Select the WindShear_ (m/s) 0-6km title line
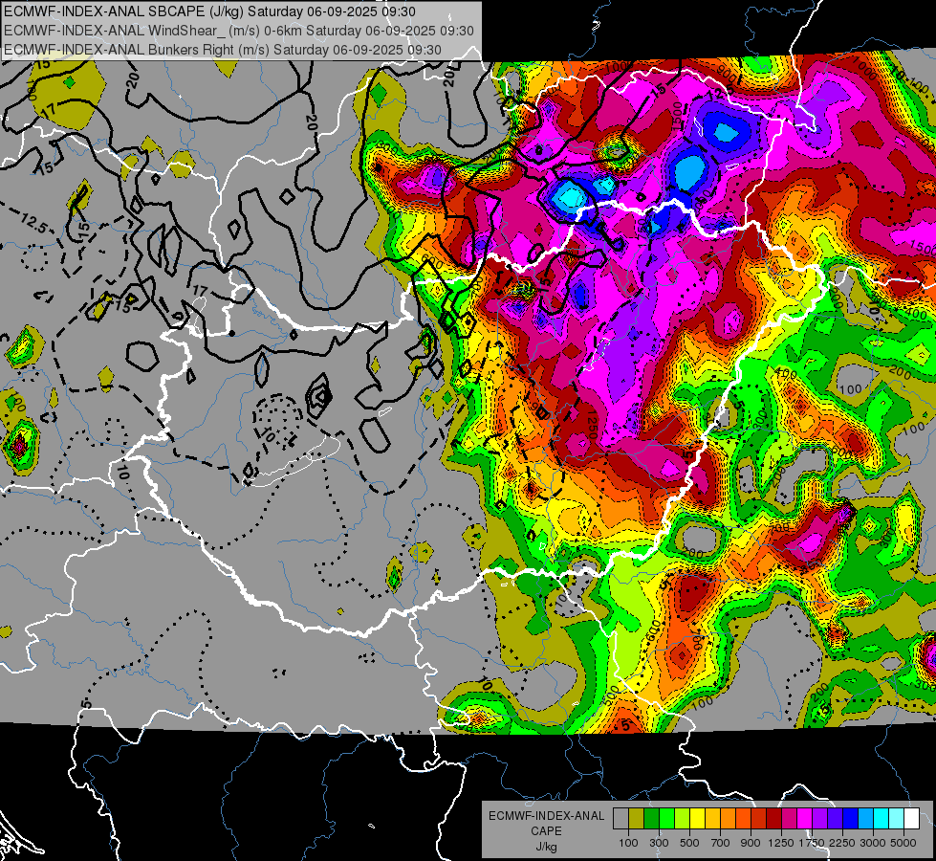936x861 pixels. (239, 31)
